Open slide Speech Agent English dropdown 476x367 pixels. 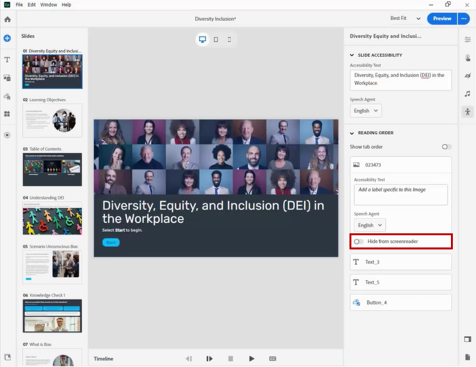pyautogui.click(x=366, y=111)
